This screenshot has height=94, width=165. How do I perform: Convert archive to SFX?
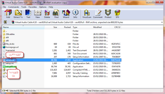[x=117, y=14]
